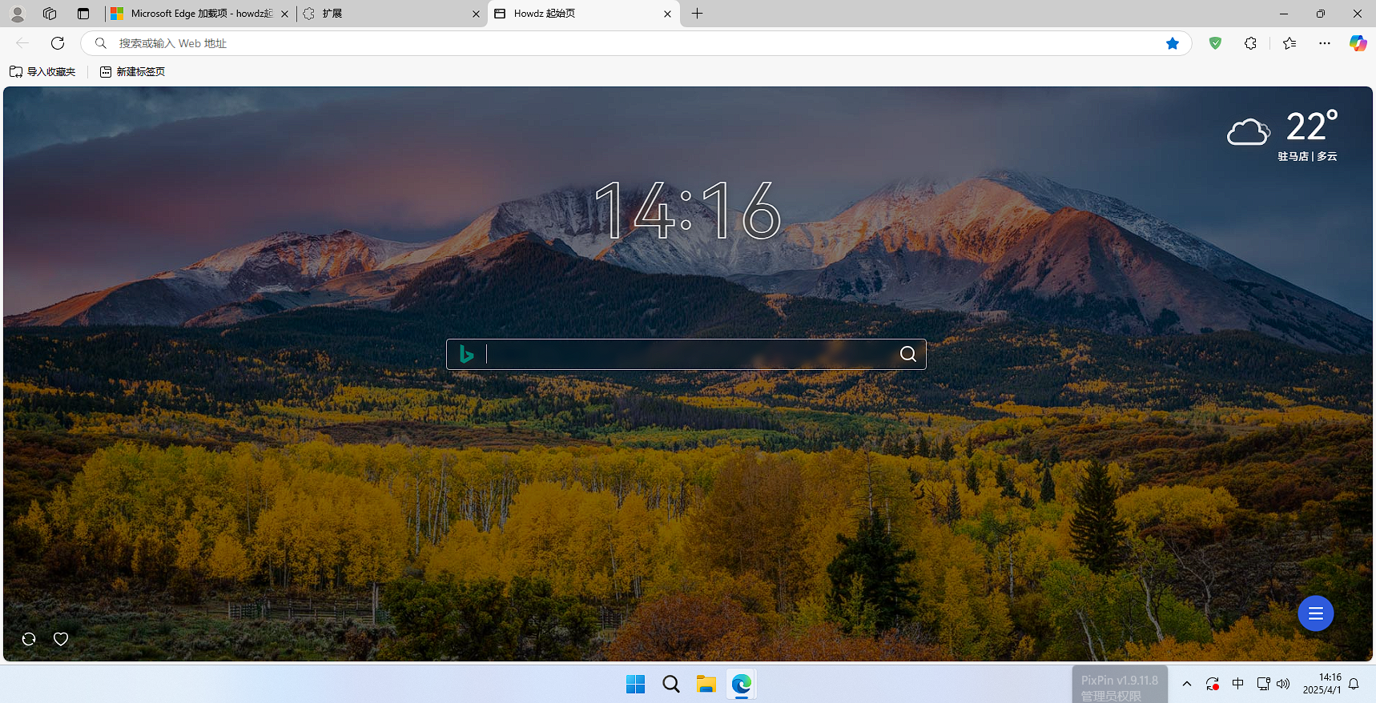Open 新建标签页 bookmark
This screenshot has width=1376, height=703.
(x=132, y=72)
